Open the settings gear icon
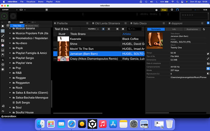 pyautogui.click(x=172, y=10)
